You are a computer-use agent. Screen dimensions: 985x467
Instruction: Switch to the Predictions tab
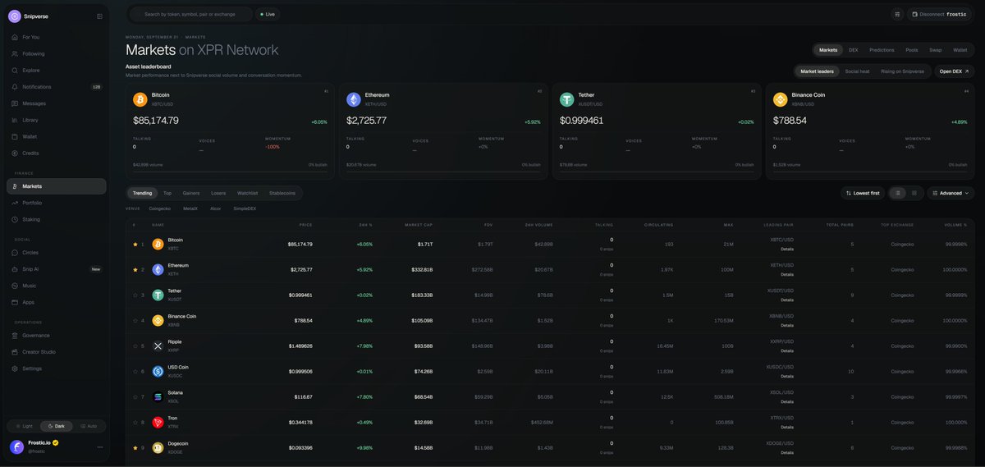(882, 50)
